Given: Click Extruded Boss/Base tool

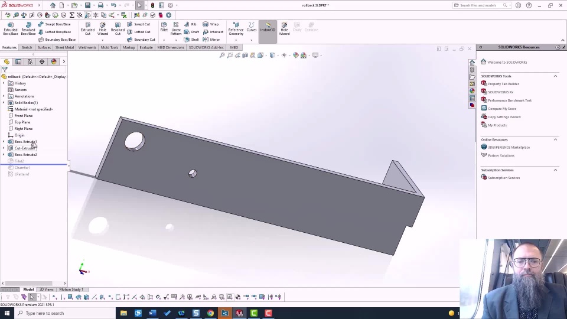Looking at the screenshot, I should point(11,28).
